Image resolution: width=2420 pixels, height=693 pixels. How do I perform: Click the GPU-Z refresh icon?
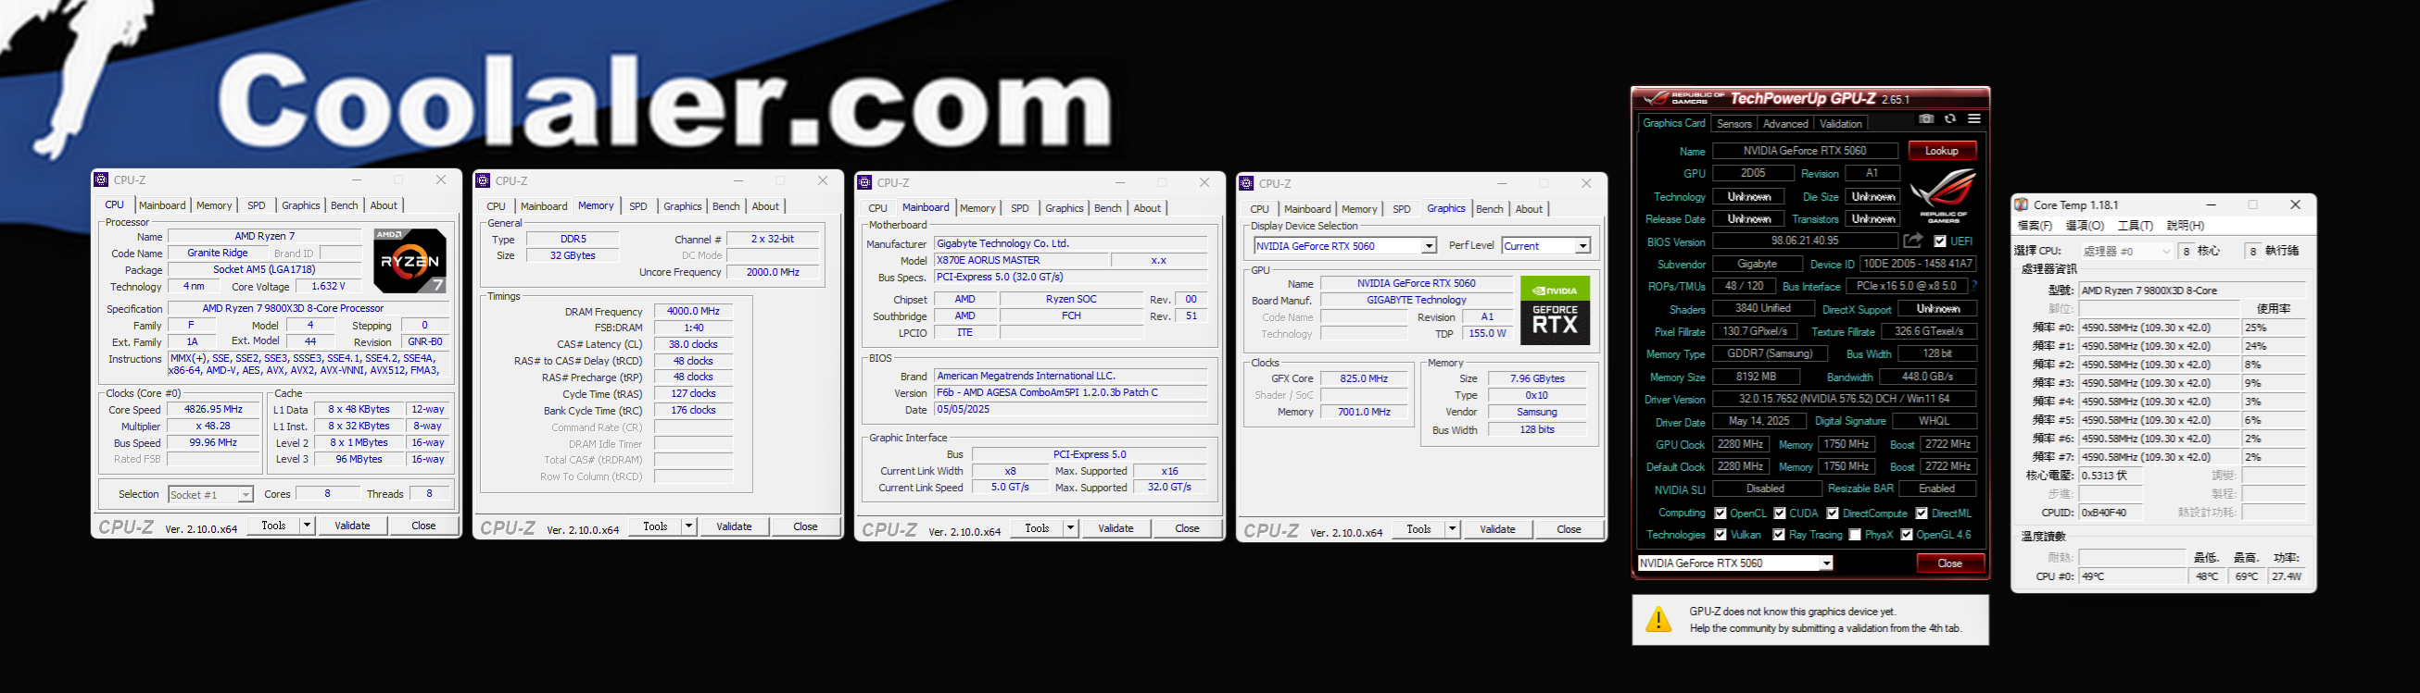click(1950, 119)
